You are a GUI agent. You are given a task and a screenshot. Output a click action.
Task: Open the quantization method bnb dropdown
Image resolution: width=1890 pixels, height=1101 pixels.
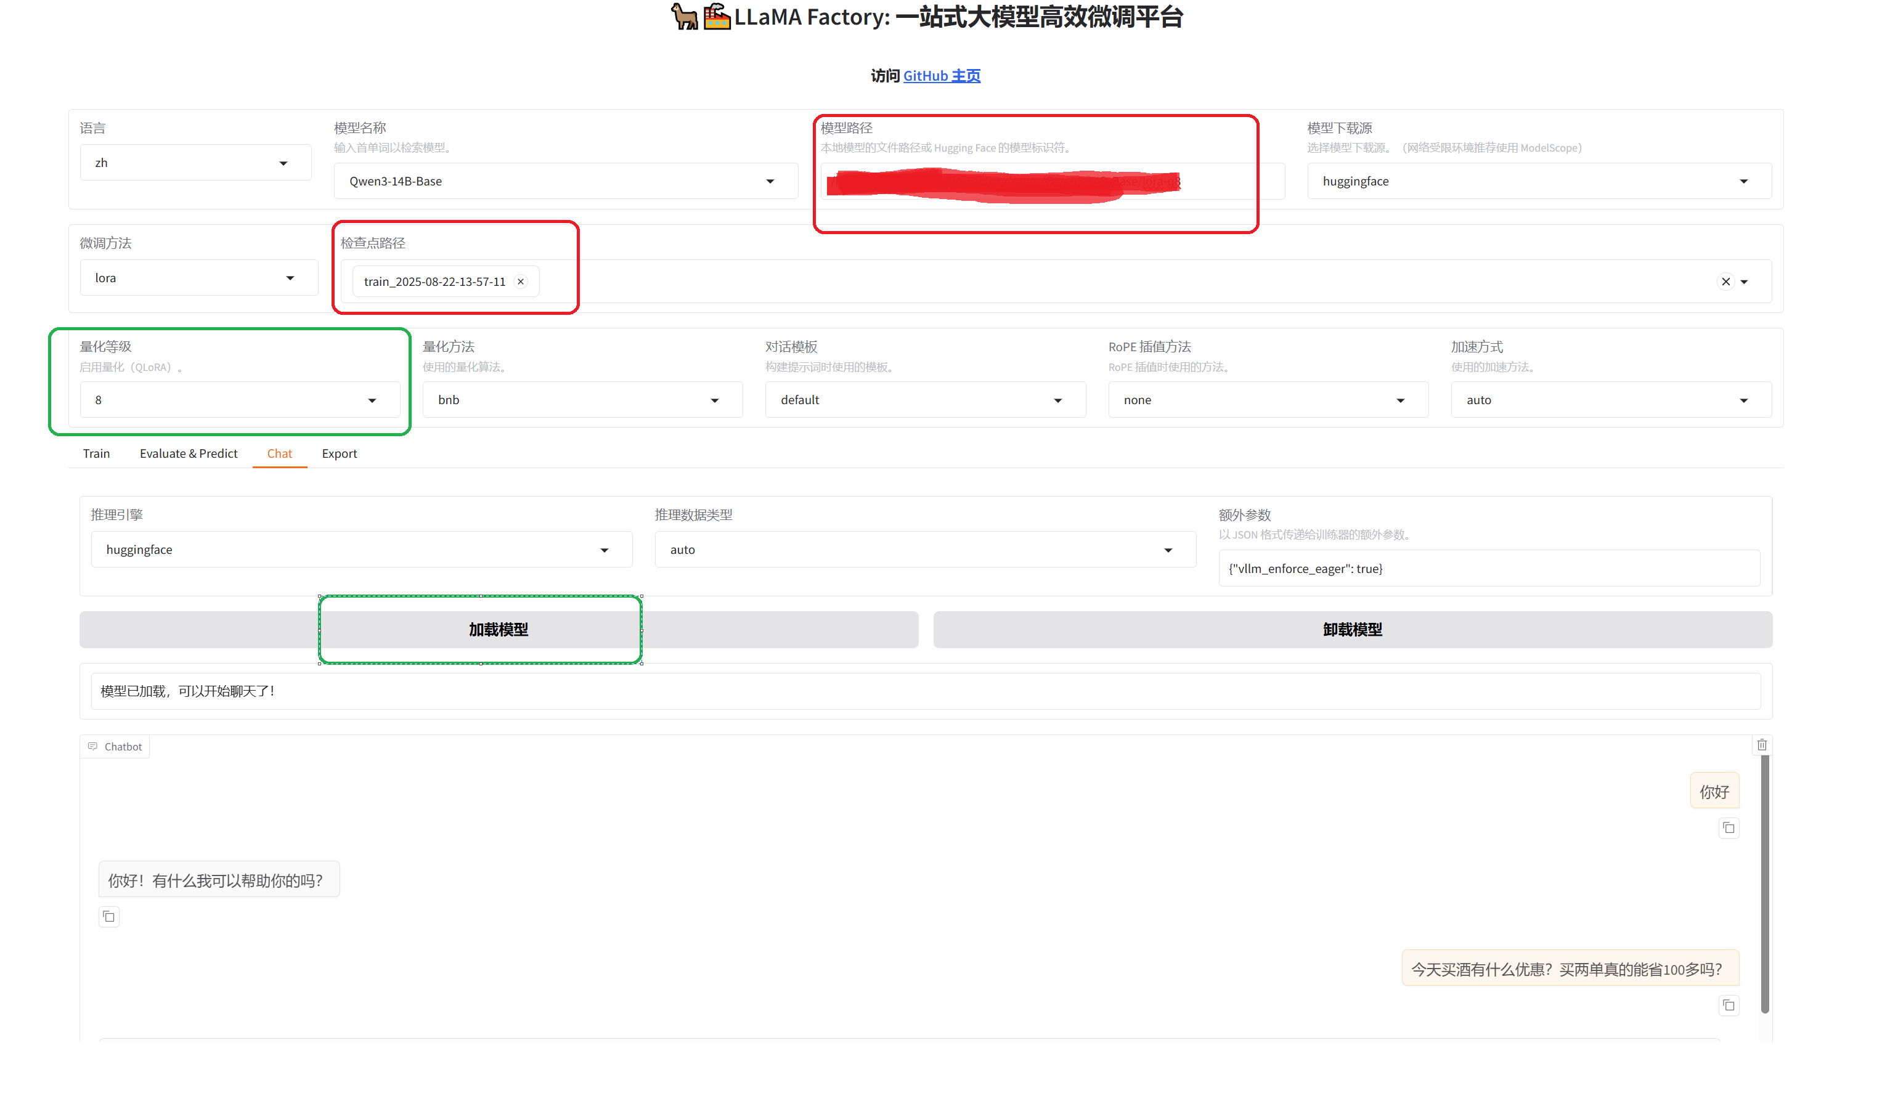pos(583,400)
